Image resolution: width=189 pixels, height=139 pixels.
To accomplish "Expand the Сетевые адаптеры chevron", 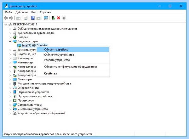I will pyautogui.click(x=10, y=105).
